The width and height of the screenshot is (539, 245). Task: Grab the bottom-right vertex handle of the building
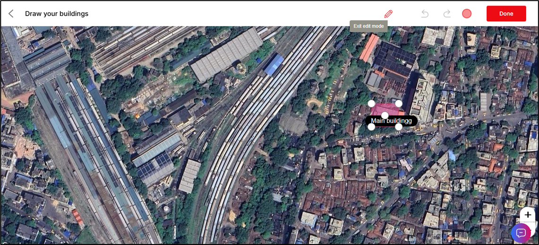[x=398, y=127]
